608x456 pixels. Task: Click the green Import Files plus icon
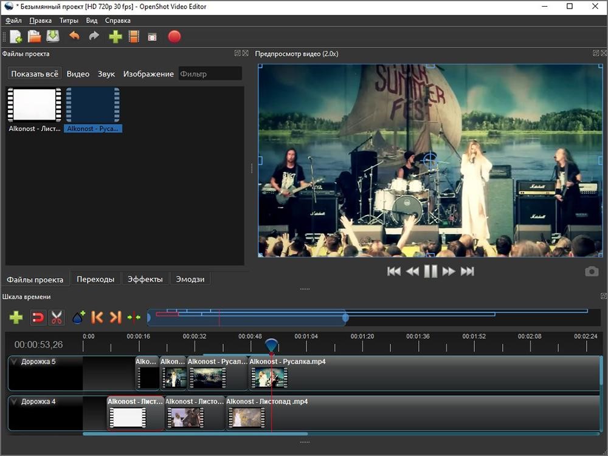(116, 37)
